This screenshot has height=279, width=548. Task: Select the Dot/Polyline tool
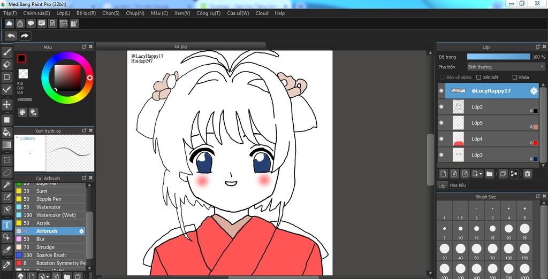tap(6, 89)
